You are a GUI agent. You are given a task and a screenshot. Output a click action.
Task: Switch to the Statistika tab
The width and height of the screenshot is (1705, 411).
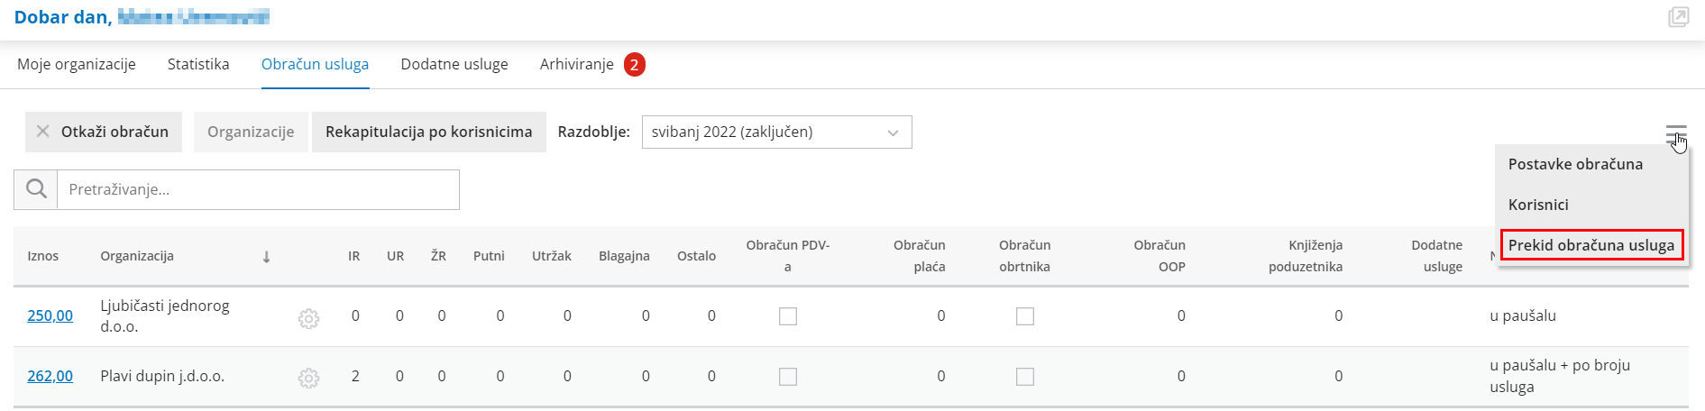(x=198, y=65)
